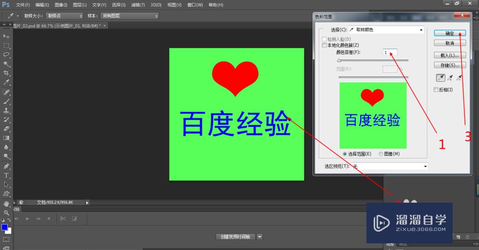Open the 滤镜 menu
Image resolution: width=479 pixels, height=250 pixels.
[x=138, y=5]
